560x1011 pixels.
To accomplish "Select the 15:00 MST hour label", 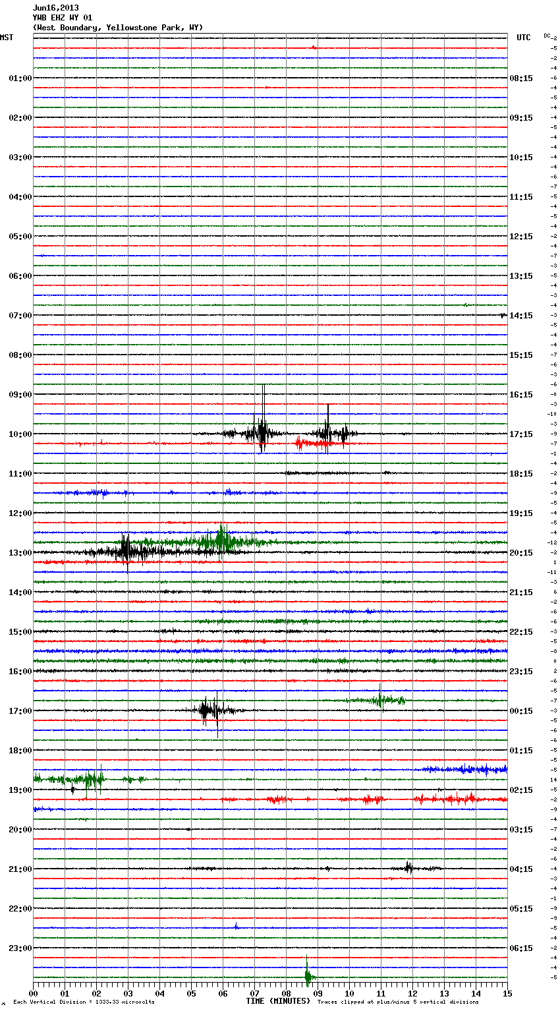I will coord(20,632).
